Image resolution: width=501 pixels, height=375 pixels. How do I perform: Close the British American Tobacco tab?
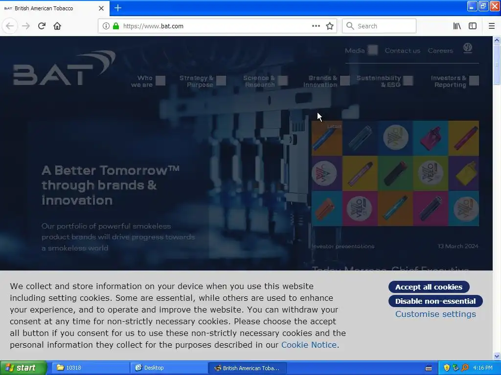(101, 8)
